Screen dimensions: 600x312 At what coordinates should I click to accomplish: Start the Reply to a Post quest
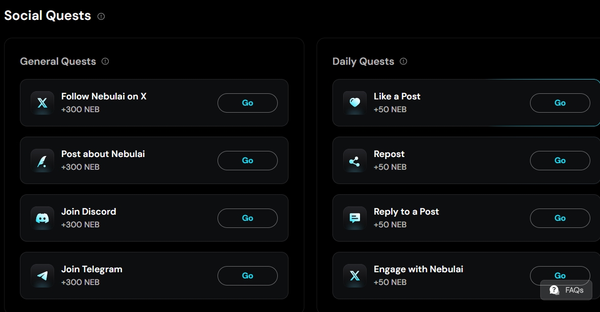560,218
